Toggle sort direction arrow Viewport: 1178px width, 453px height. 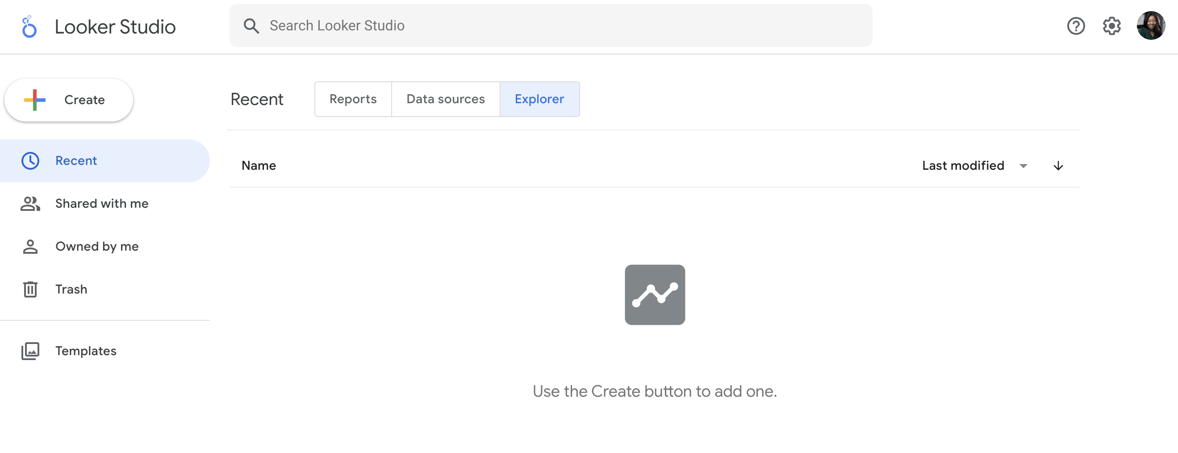[1058, 166]
